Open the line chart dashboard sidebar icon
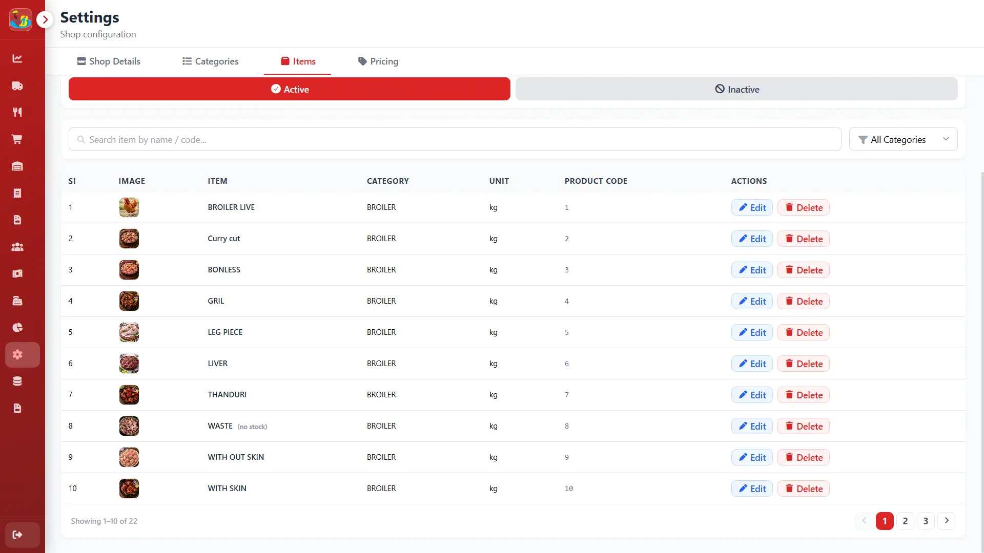 coord(17,58)
